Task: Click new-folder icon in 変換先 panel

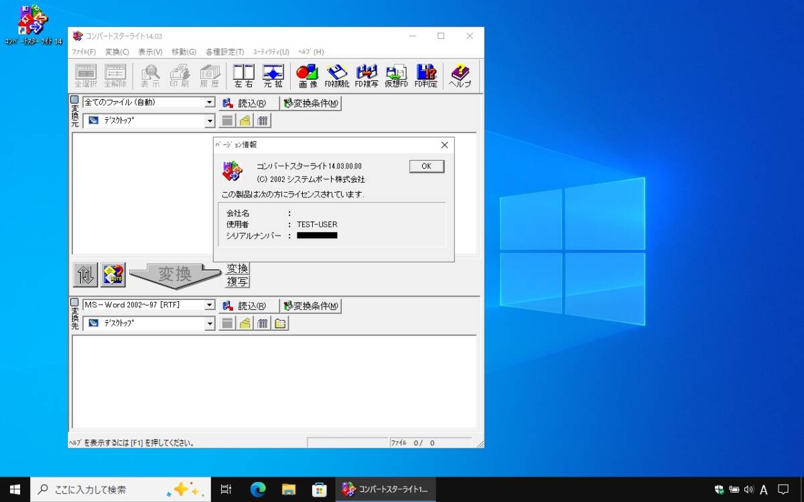Action: point(280,324)
